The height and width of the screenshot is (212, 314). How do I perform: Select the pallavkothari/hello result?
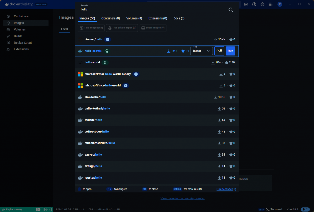(157, 108)
